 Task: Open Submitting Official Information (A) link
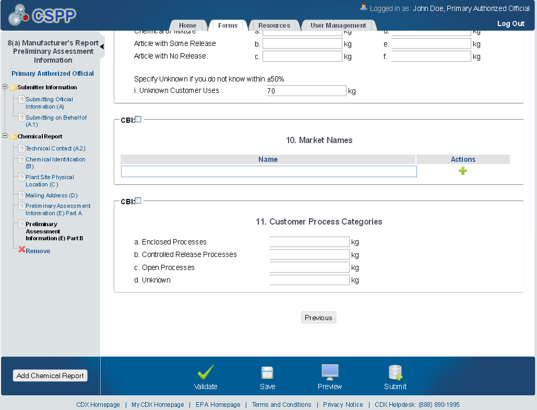49,103
